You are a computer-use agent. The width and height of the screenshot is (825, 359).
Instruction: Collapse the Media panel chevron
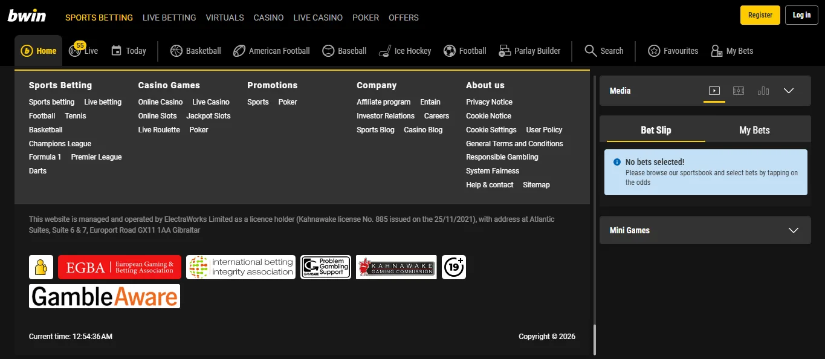[789, 91]
